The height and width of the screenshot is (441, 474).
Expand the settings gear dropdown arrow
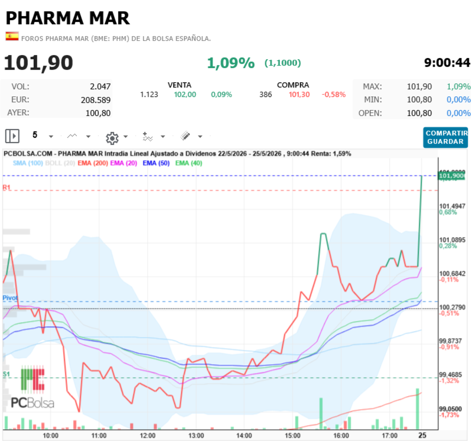coord(126,137)
